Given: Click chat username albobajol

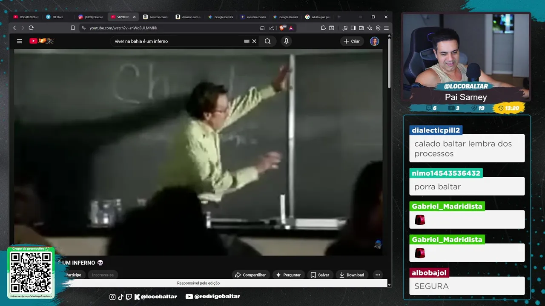Looking at the screenshot, I should (429, 273).
